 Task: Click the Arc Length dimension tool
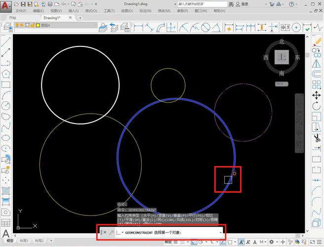click(x=161, y=27)
